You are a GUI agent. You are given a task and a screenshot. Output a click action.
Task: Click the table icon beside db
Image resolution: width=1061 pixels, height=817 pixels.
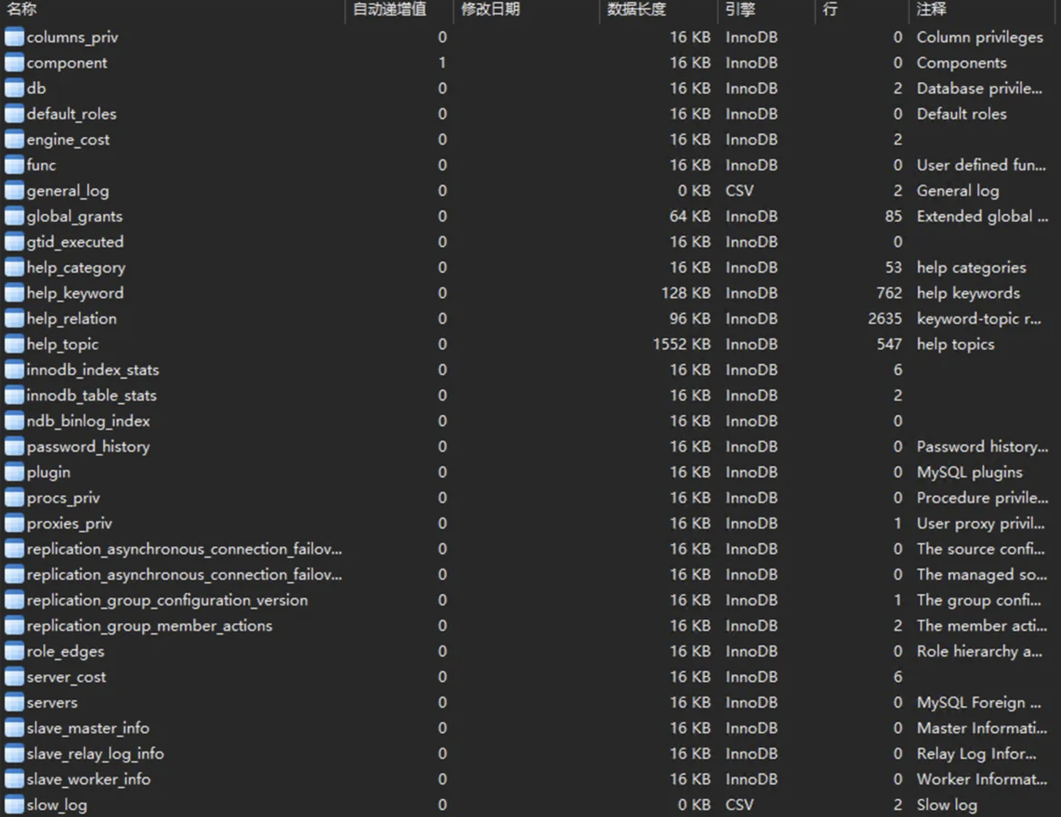(14, 88)
